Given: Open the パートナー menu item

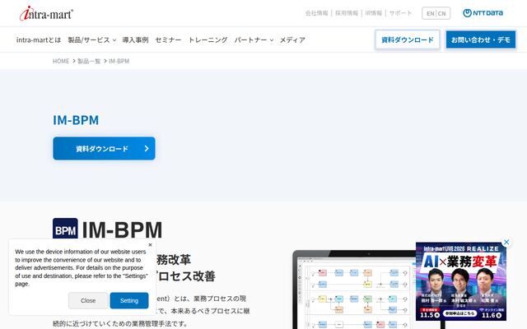Looking at the screenshot, I should (x=250, y=39).
